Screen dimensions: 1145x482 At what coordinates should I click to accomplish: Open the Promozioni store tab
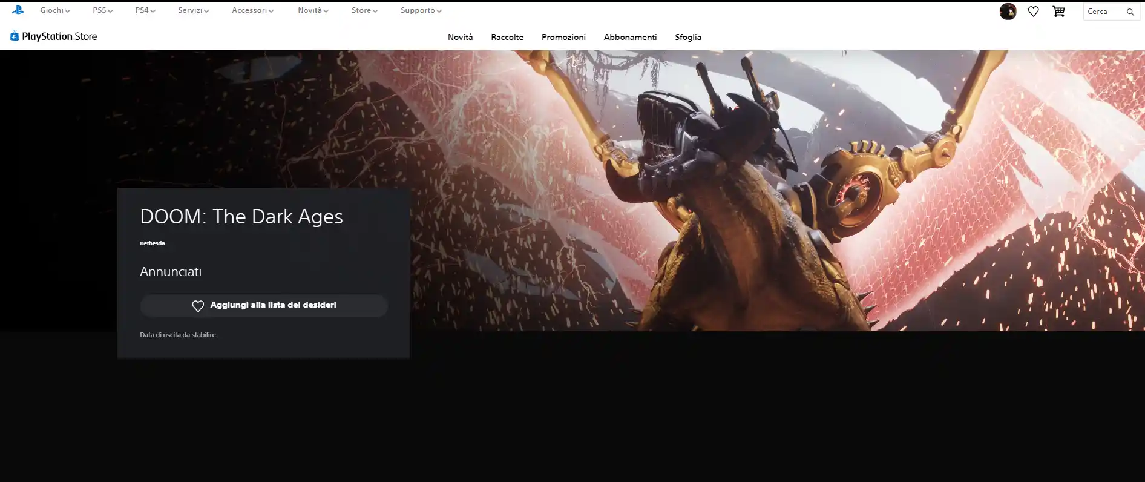pyautogui.click(x=563, y=37)
